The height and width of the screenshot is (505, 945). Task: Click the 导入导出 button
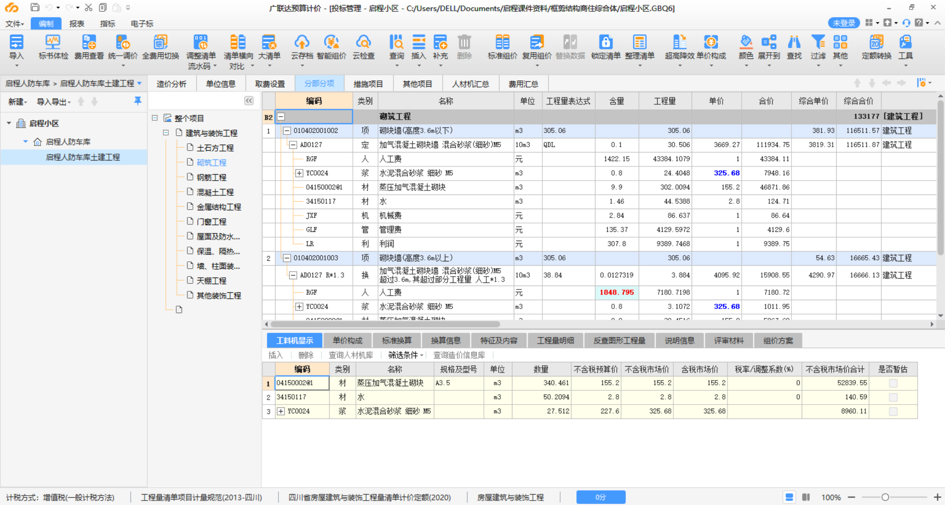pos(54,102)
